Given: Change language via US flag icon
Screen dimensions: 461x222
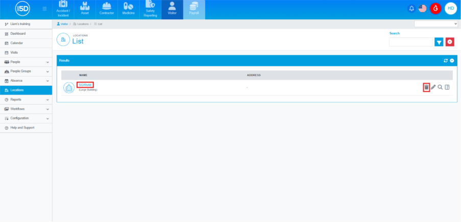Looking at the screenshot, I should tap(423, 9).
